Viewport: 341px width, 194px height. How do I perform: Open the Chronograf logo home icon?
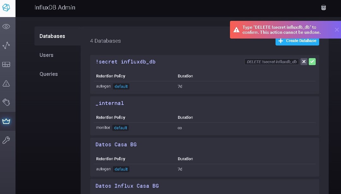click(x=6, y=8)
